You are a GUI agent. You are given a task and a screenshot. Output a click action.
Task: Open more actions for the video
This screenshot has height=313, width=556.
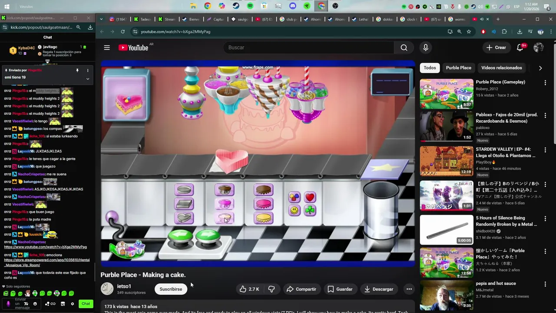pyautogui.click(x=409, y=289)
